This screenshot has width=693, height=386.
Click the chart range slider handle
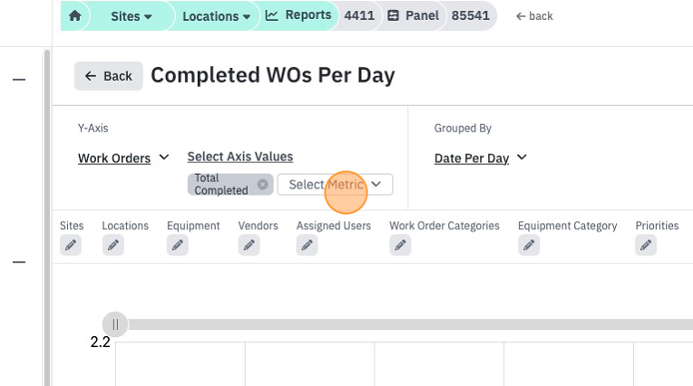(x=115, y=324)
